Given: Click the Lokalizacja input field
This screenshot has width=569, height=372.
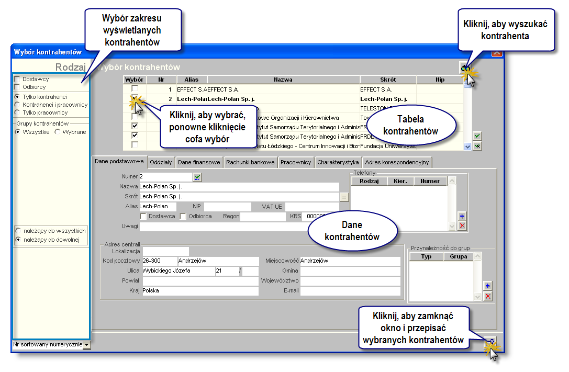Looking at the screenshot, I should coord(165,251).
